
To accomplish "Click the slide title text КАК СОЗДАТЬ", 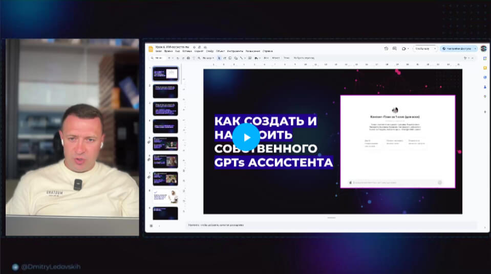I will click(259, 121).
